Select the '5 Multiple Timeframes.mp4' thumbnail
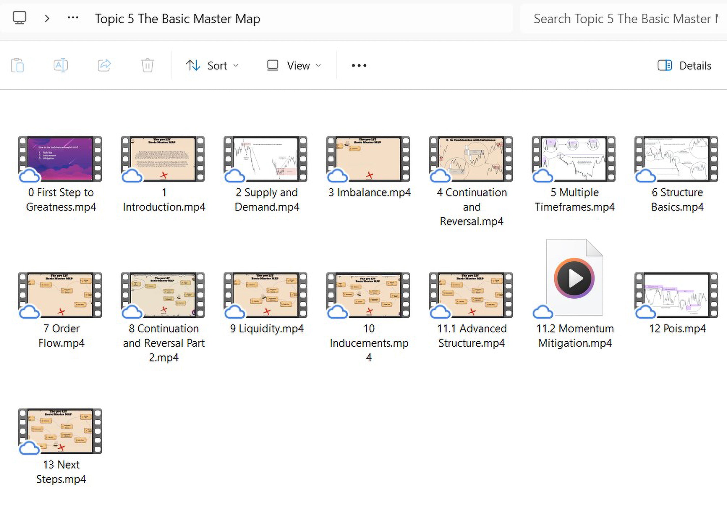This screenshot has height=509, width=727. [574, 159]
